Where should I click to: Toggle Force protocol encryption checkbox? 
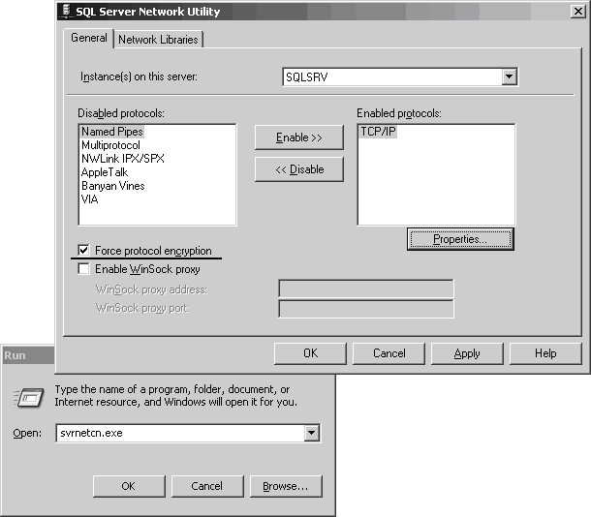click(83, 251)
